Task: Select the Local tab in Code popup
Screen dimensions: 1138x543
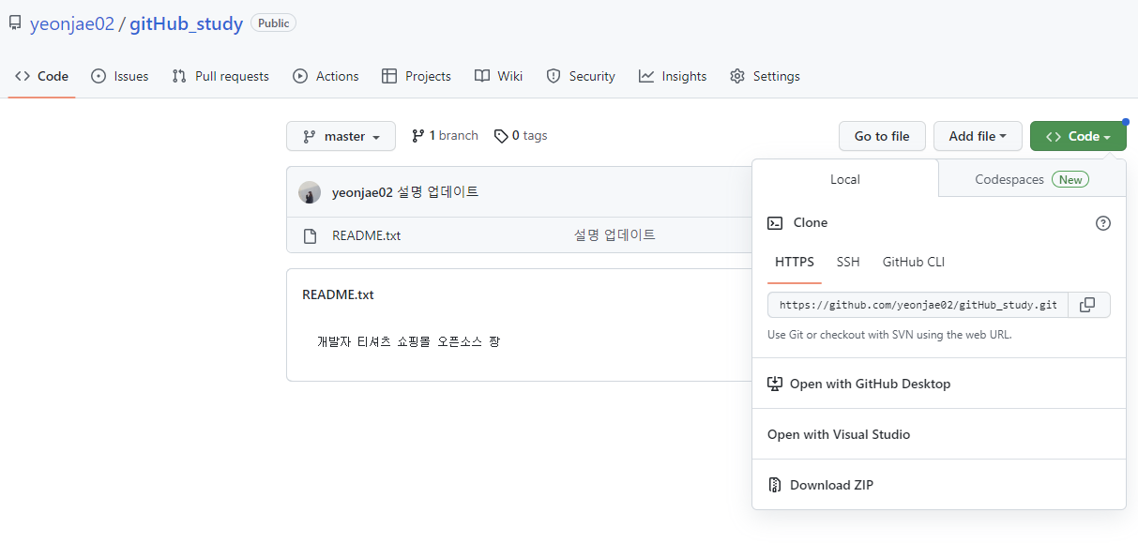Action: pos(845,179)
